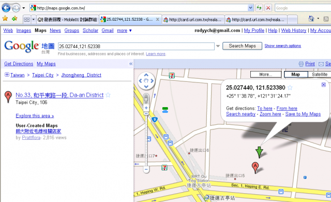Click the browser Google search box
The image size is (331, 202).
click(303, 8)
